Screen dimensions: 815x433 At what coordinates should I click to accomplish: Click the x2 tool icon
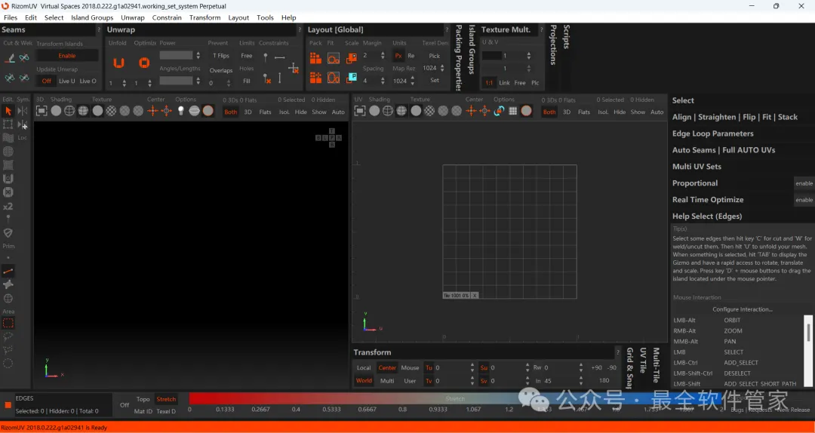tap(8, 207)
